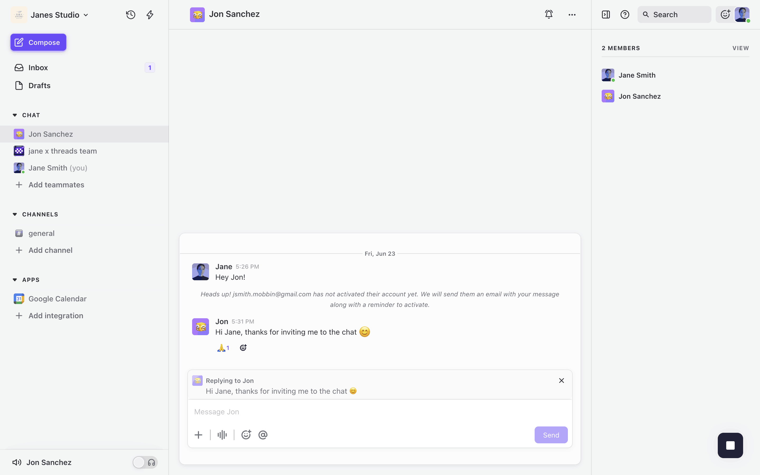Click the voice recording waveform icon

click(x=222, y=435)
